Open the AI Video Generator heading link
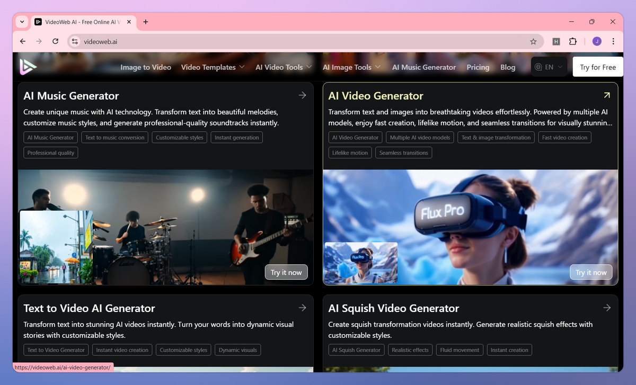The width and height of the screenshot is (636, 385). tap(376, 96)
